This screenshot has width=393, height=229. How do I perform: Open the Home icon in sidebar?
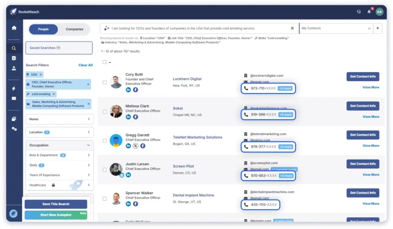tap(14, 28)
